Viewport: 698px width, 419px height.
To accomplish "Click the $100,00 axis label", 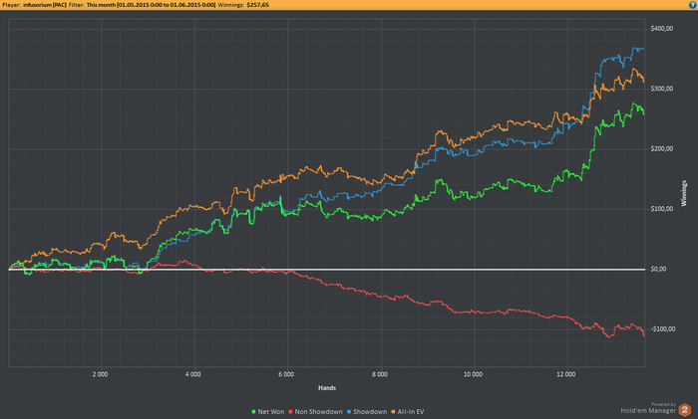I will click(661, 209).
